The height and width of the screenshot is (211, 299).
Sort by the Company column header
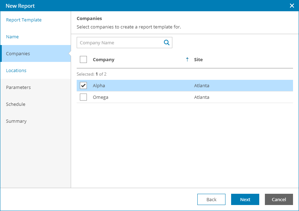(103, 59)
